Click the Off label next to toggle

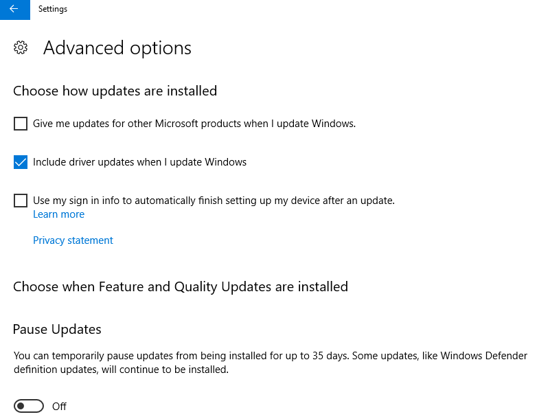click(59, 407)
